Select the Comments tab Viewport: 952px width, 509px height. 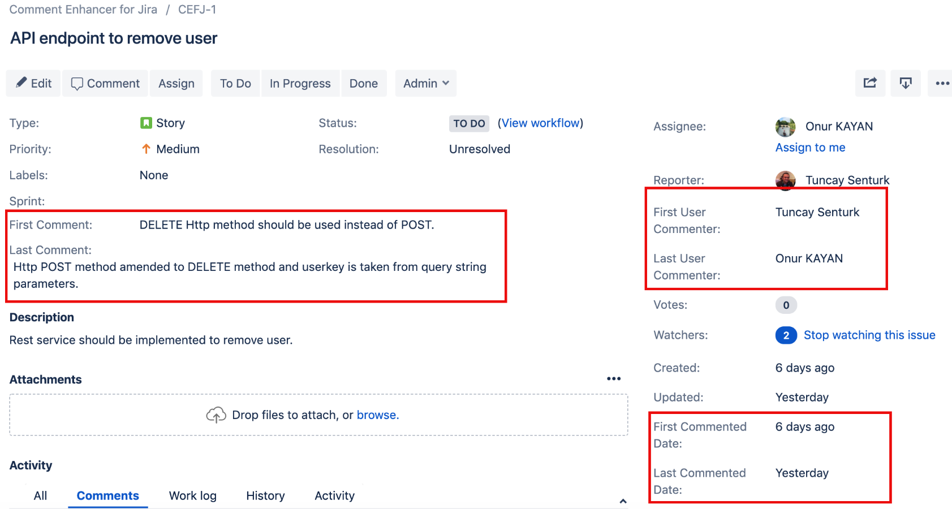[x=108, y=496]
